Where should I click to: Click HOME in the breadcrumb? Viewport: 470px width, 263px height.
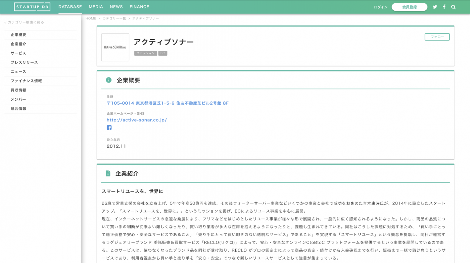tap(91, 18)
